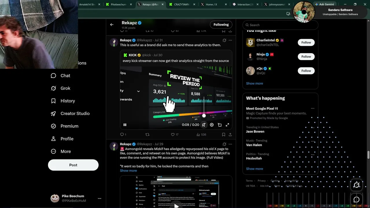This screenshot has width=370, height=208.
Task: Share the Jul 31 Rekapz post
Action: pos(230,135)
